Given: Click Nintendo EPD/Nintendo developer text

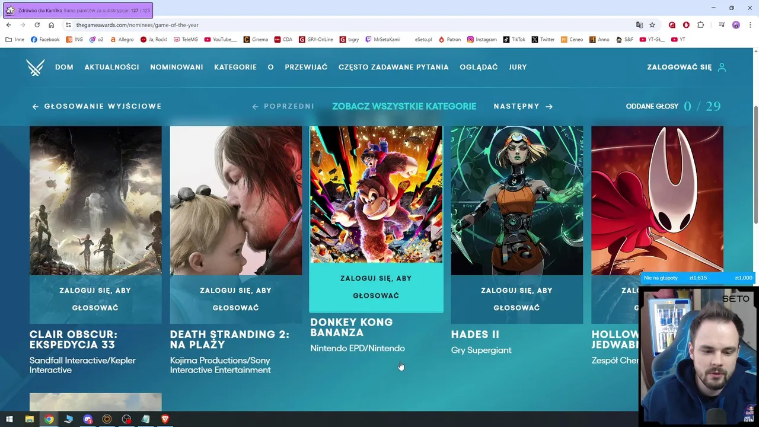Looking at the screenshot, I should pyautogui.click(x=358, y=349).
